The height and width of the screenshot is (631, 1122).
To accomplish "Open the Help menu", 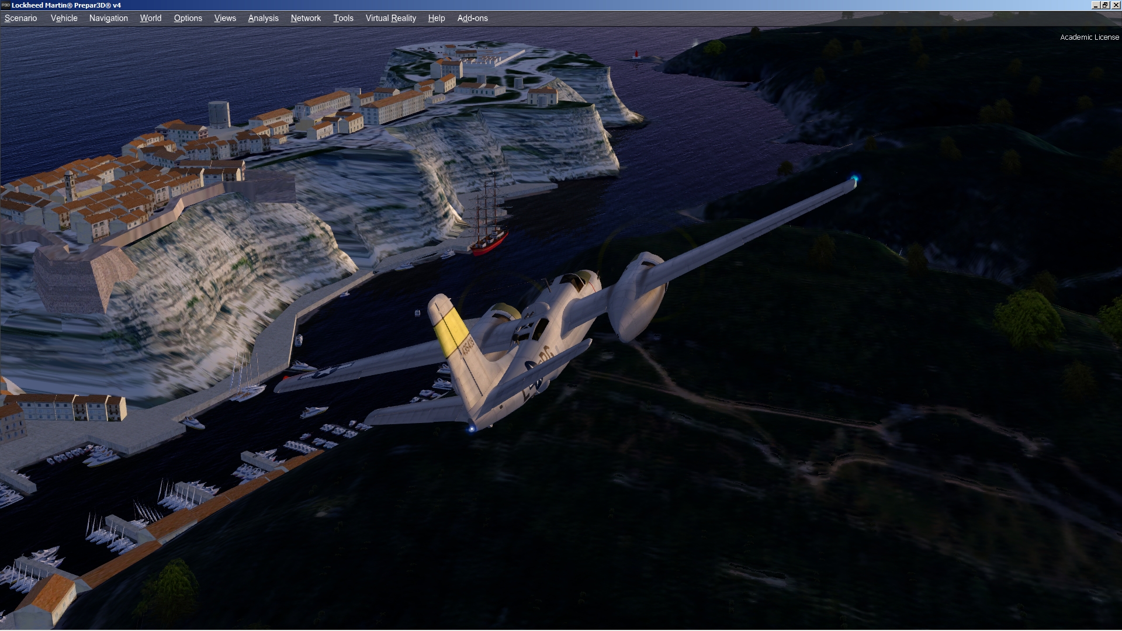I will click(436, 18).
